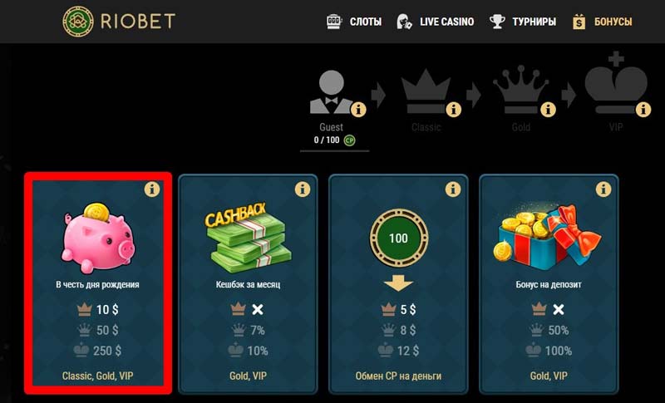Screen dimensions: 665x403
Task: Open info for VIP level
Action: tap(643, 110)
